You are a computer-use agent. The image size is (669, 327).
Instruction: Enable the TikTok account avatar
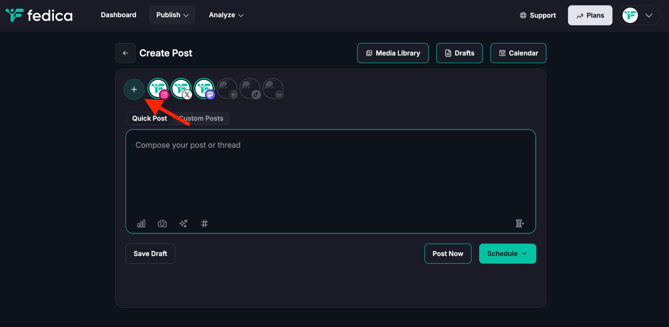(250, 89)
